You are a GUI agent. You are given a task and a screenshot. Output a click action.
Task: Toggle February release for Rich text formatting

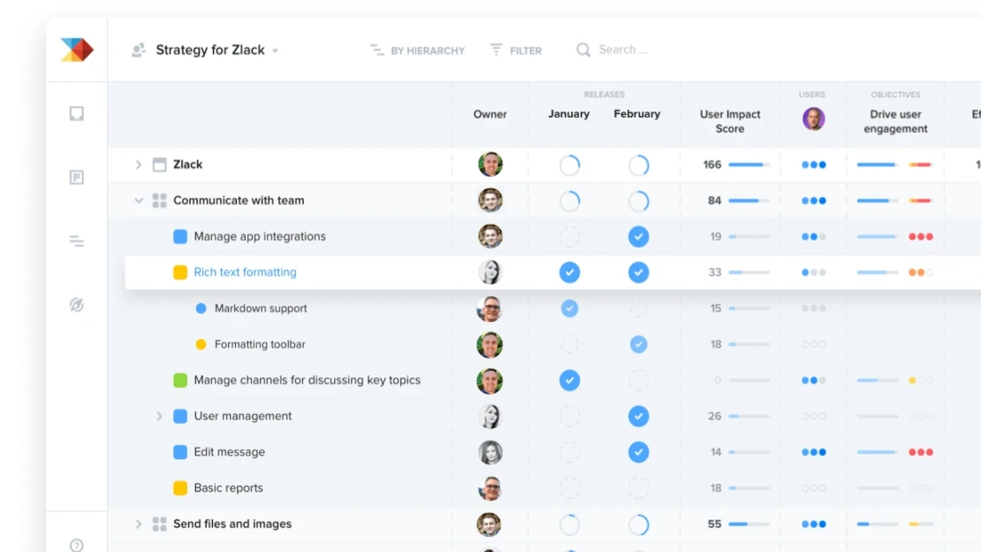pos(638,272)
